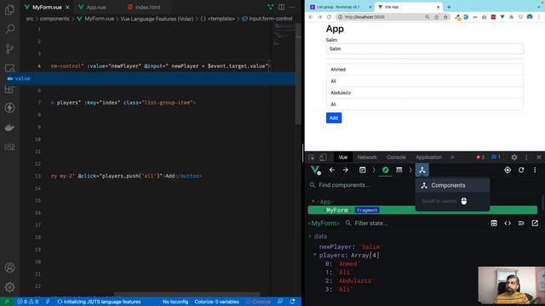Collapse the data state section
The image size is (545, 306).
(x=310, y=236)
